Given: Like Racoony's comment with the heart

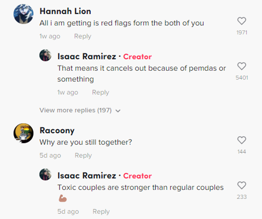Looking at the screenshot, I should click(x=242, y=140).
